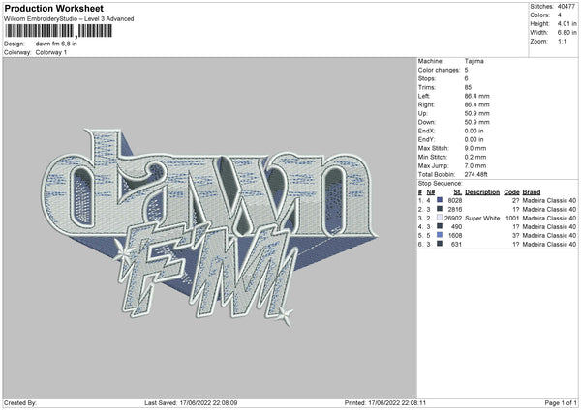Click the barcode under the worksheet title
This screenshot has width=581, height=410.
tap(58, 31)
